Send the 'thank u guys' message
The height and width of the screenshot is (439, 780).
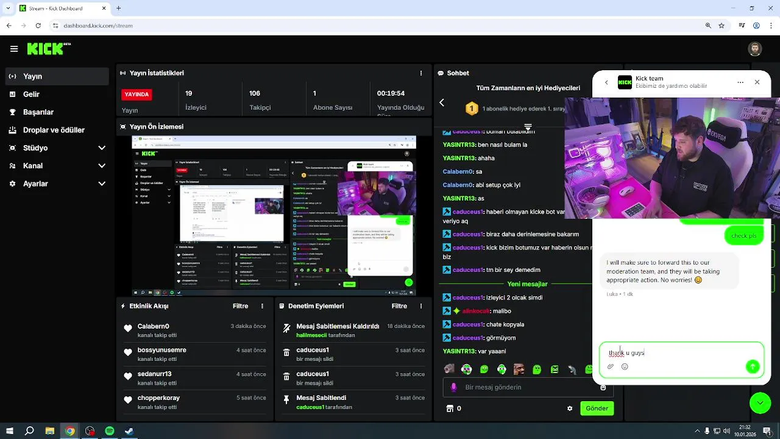753,366
